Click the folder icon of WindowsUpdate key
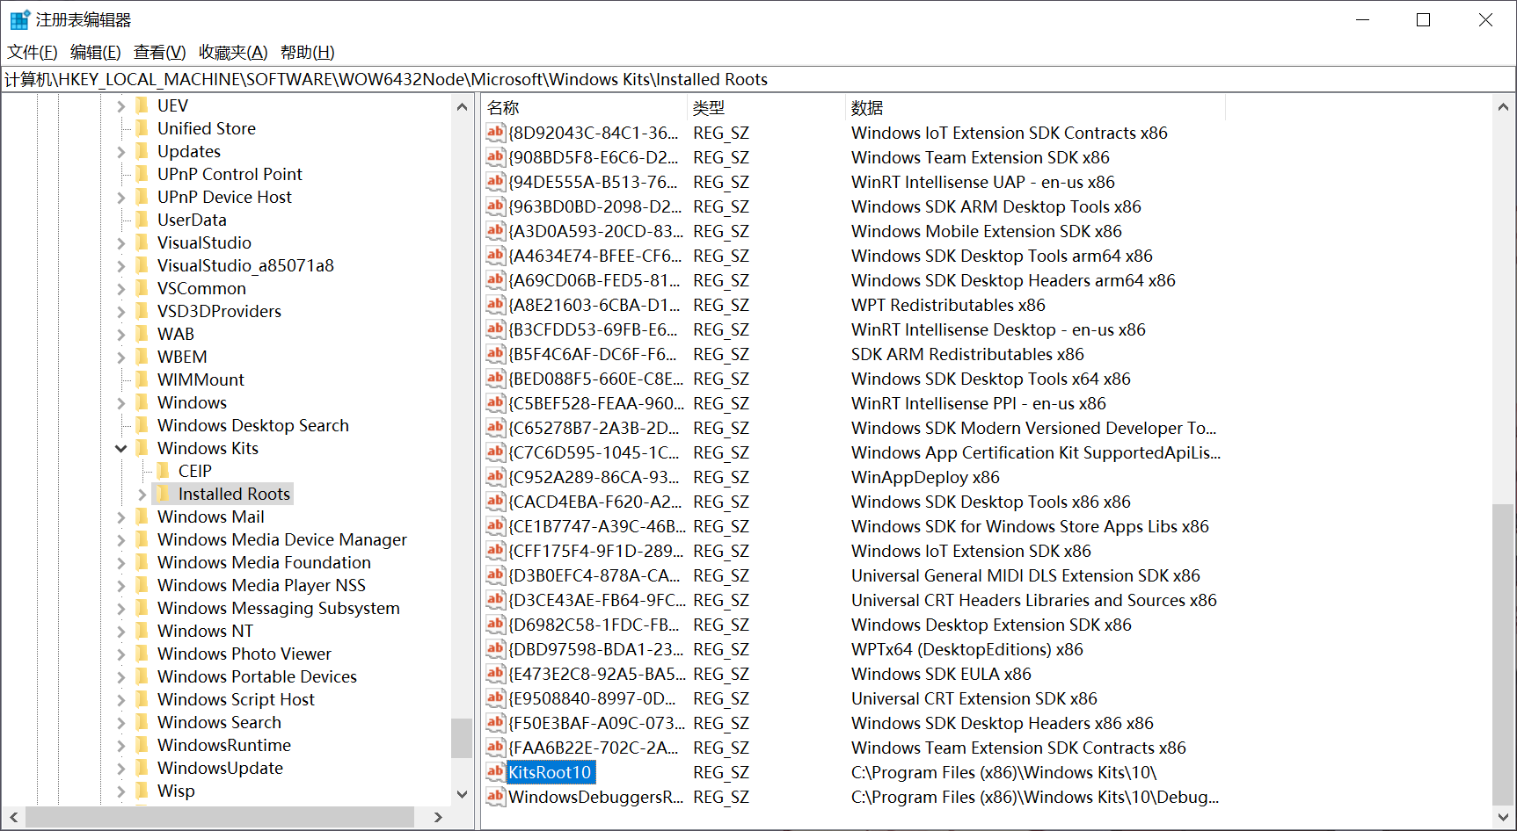Image resolution: width=1517 pixels, height=831 pixels. [142, 768]
